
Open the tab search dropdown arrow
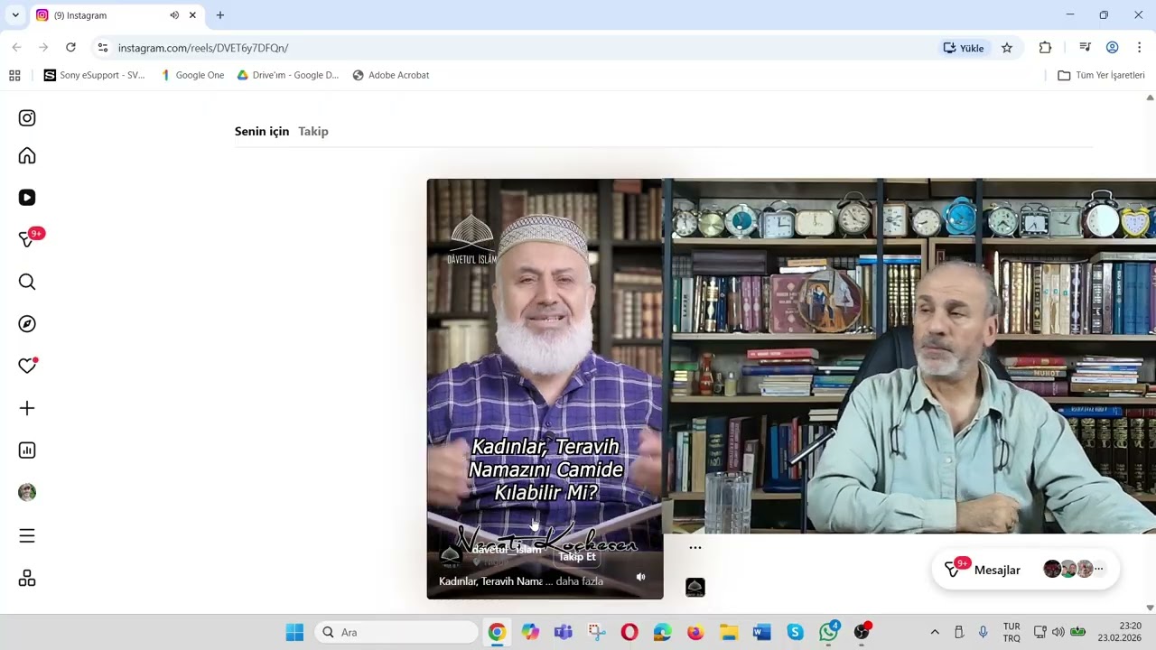click(x=15, y=15)
